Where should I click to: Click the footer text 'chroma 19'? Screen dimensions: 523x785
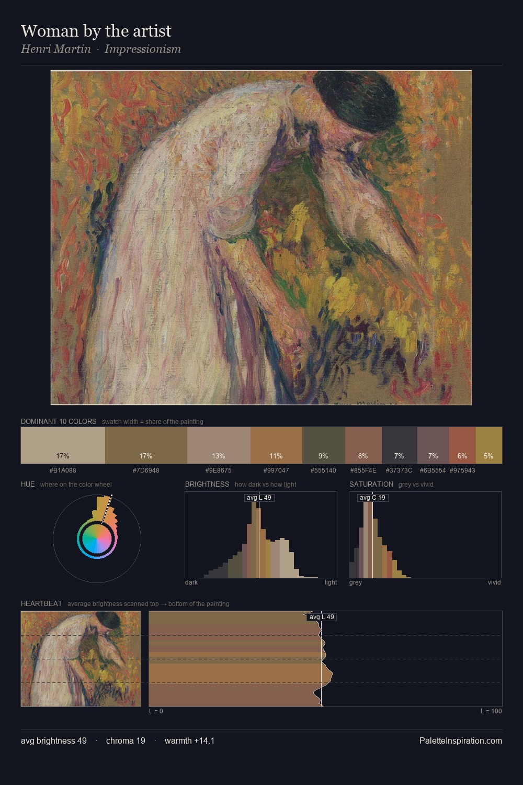pyautogui.click(x=126, y=741)
